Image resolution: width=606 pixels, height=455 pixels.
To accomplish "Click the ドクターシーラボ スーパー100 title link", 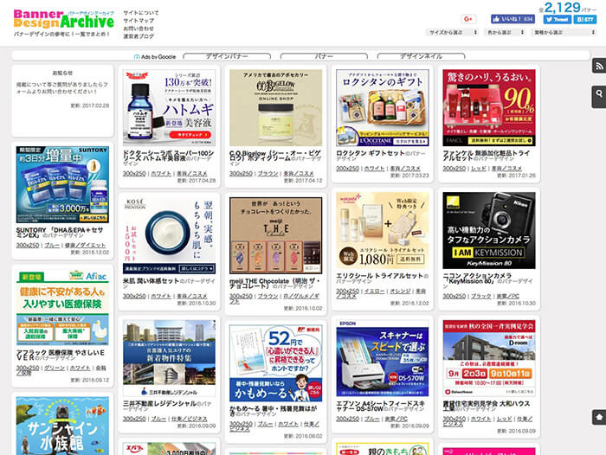I will pyautogui.click(x=168, y=156).
